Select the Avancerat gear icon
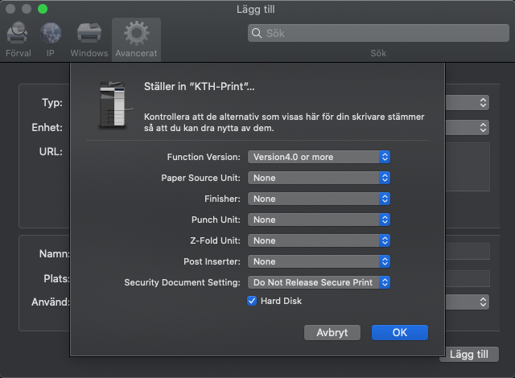Viewport: 515px width, 378px height. tap(136, 35)
